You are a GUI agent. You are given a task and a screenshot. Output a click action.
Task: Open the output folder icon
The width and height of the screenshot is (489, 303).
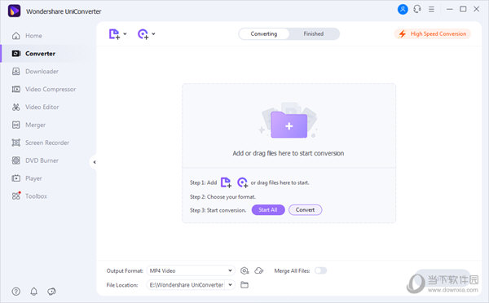(244, 284)
